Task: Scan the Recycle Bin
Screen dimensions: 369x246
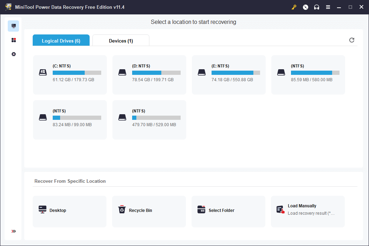Action: point(149,211)
